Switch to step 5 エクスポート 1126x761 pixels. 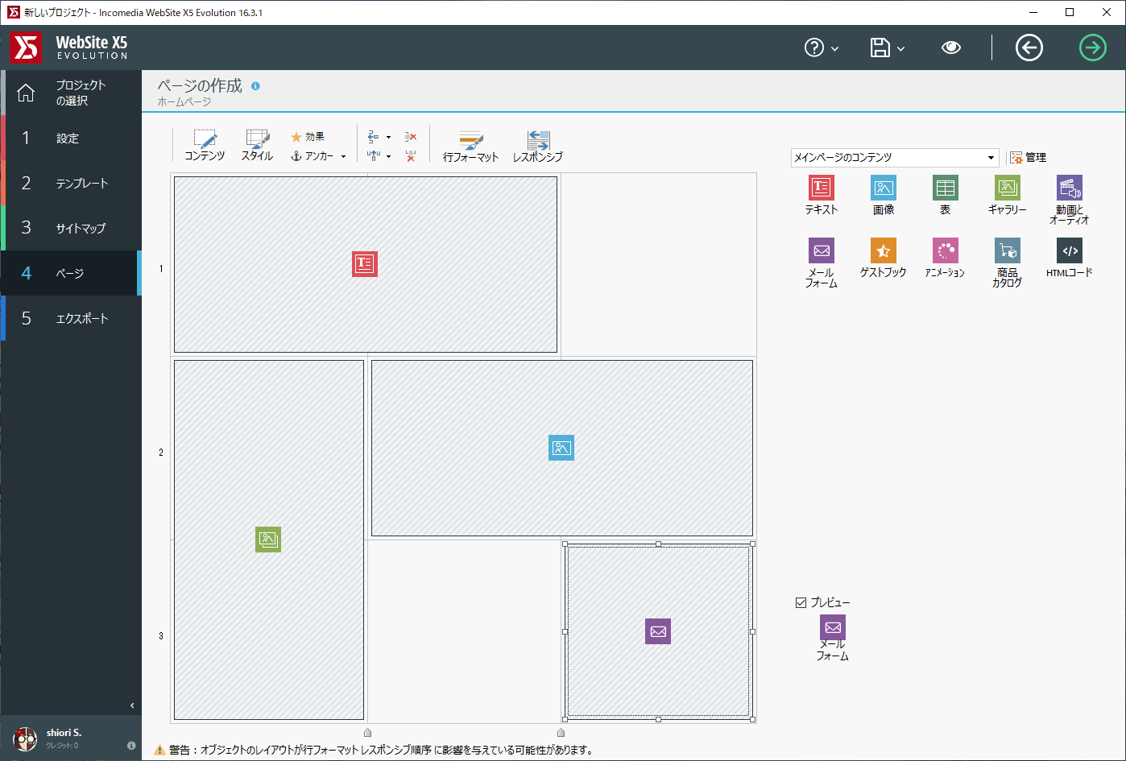71,319
